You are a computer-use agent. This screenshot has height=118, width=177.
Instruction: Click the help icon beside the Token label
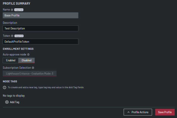click(12, 36)
